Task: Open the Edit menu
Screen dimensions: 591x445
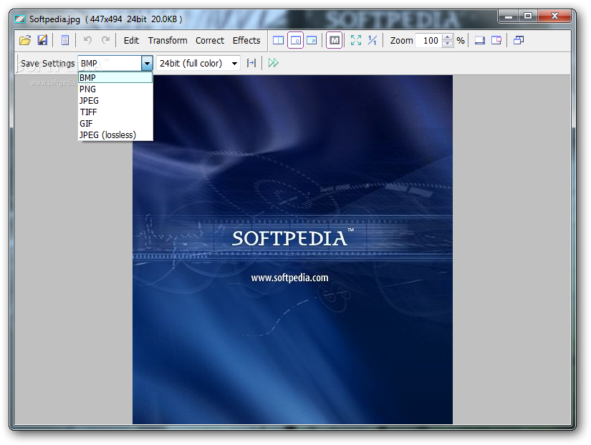Action: click(x=131, y=40)
